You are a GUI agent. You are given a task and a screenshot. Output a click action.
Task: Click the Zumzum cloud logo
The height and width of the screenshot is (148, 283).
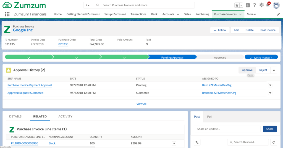(7, 5)
